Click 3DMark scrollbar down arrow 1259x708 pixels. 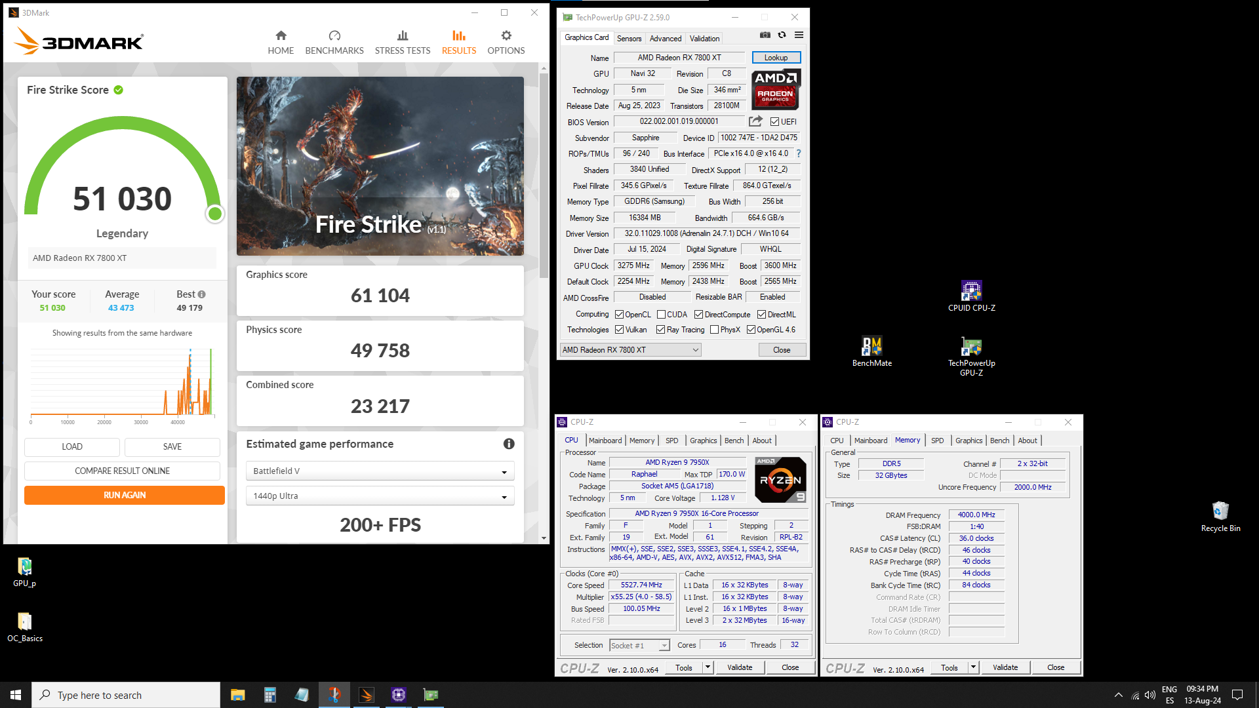[x=544, y=538]
